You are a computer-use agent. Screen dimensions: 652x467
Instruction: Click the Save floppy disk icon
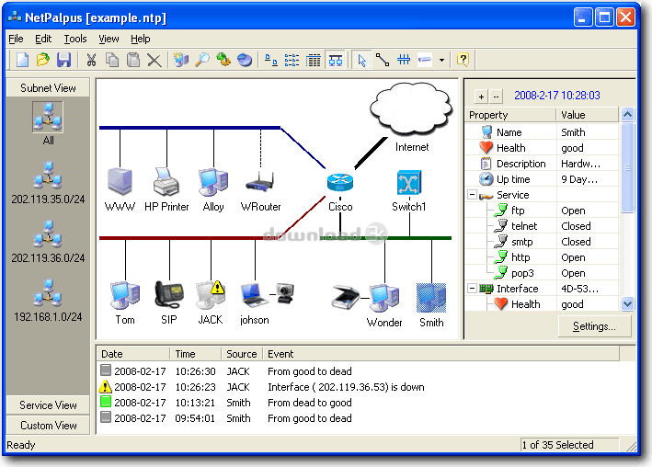point(63,60)
